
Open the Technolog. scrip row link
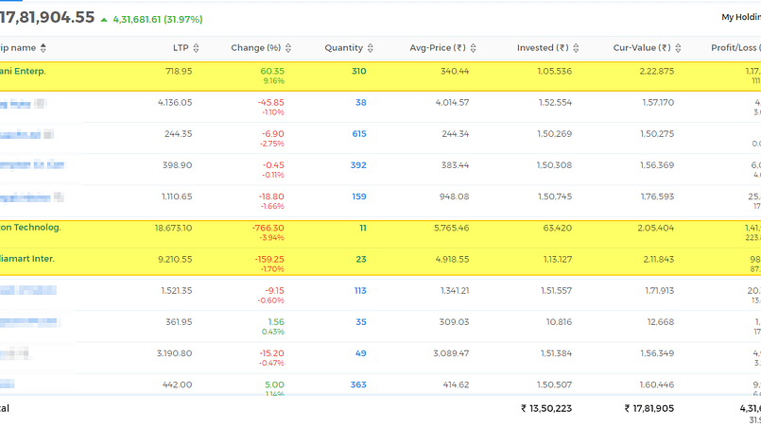(30, 228)
